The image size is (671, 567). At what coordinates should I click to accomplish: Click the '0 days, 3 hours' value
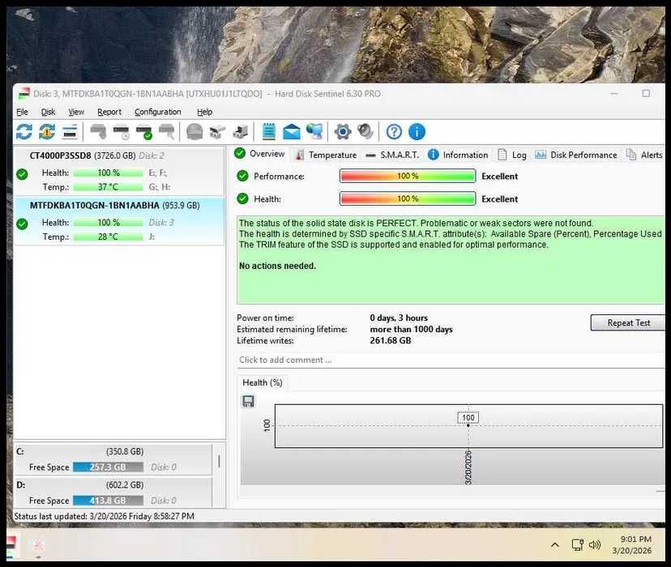coord(399,318)
